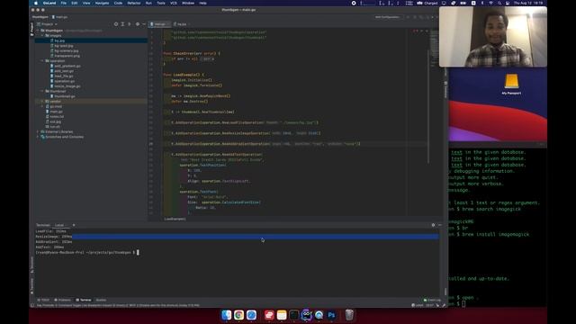Expand External Libraries node
Screen dimensions: 576x324
coord(38,131)
